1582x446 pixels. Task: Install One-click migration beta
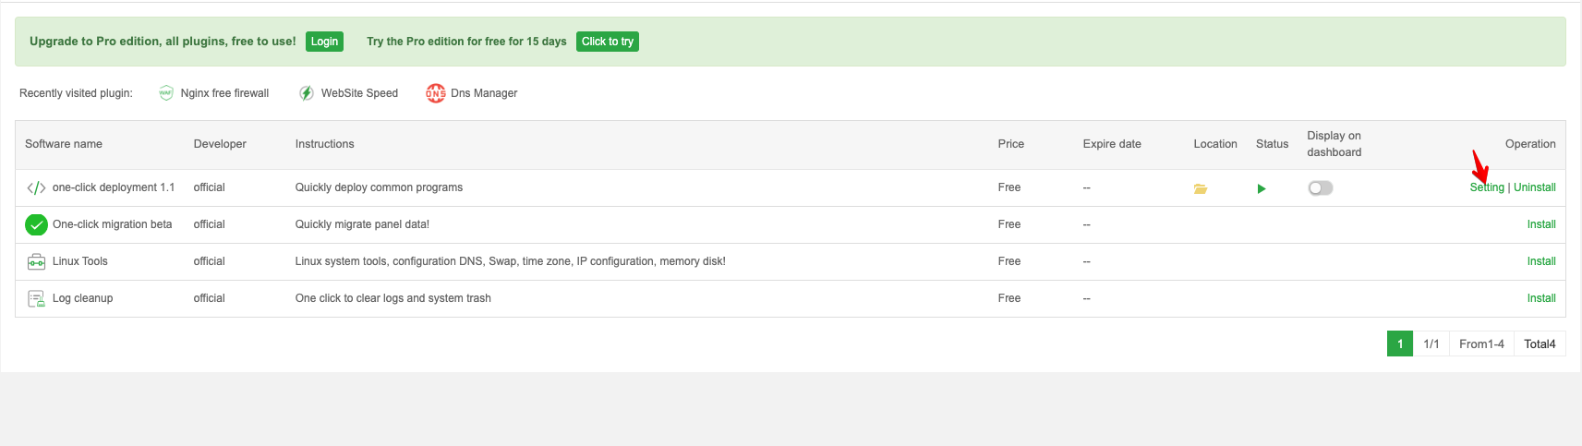pos(1541,224)
